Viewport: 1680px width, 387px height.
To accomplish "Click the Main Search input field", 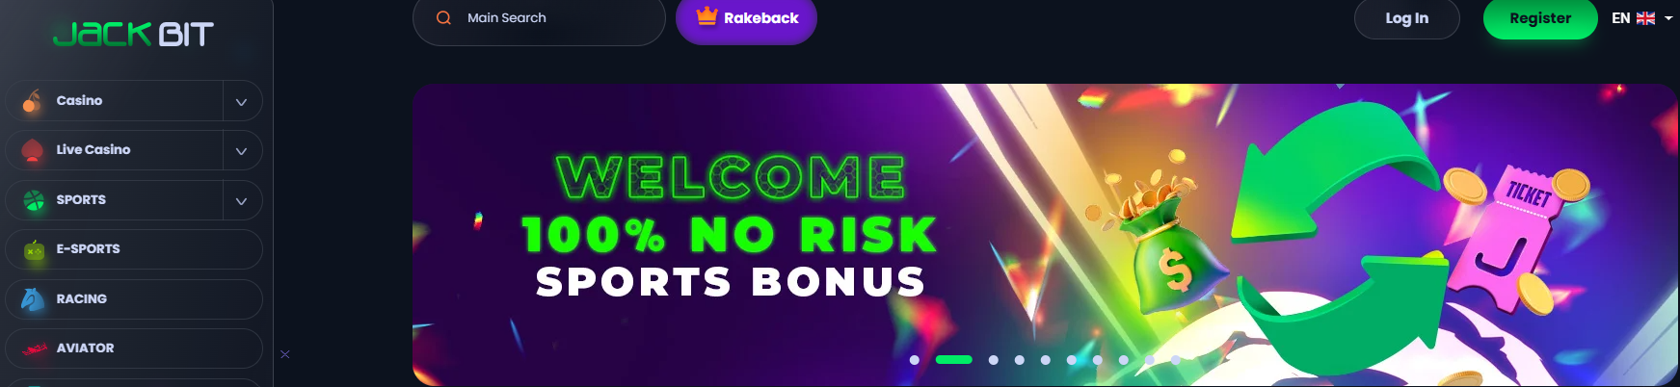I will tap(539, 18).
